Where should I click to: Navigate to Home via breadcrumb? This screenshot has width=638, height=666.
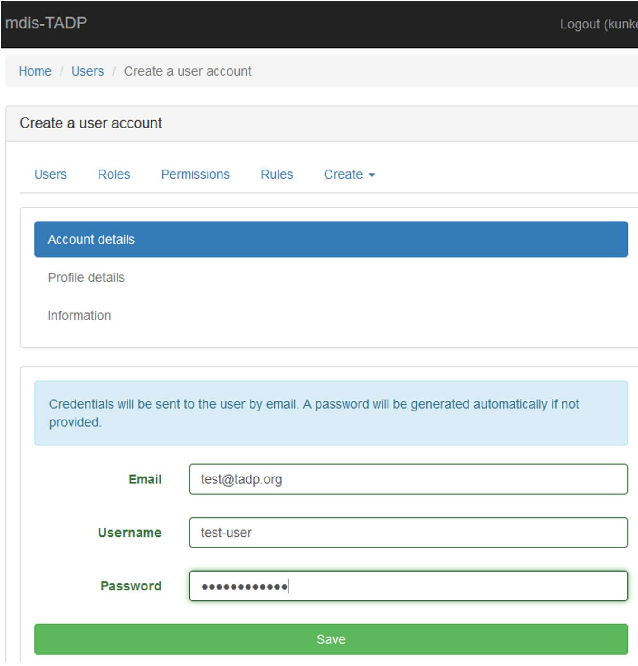(x=35, y=71)
